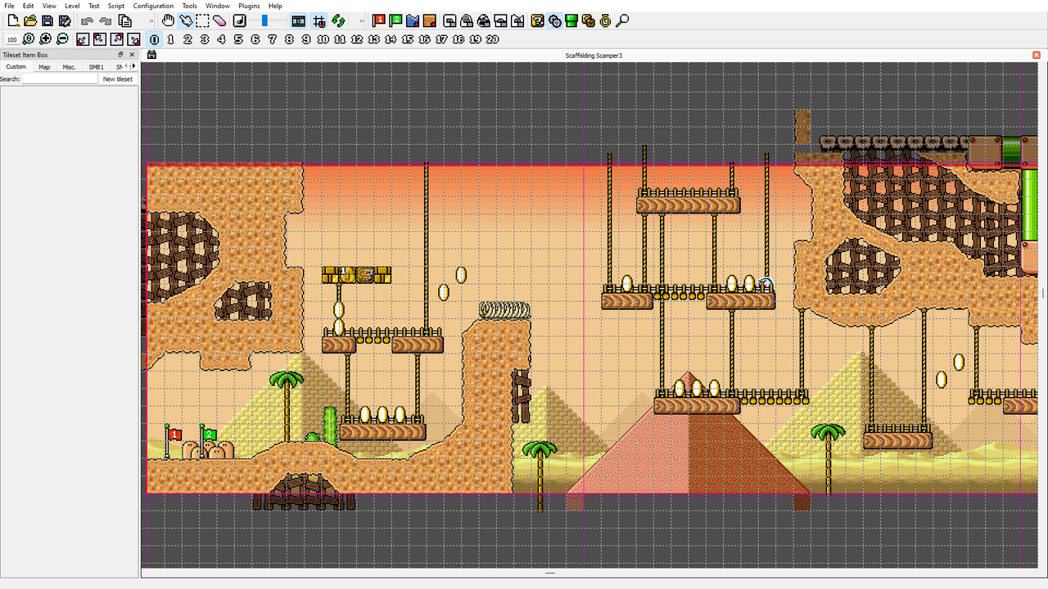Switch to the Misc. tileset tab

[70, 66]
